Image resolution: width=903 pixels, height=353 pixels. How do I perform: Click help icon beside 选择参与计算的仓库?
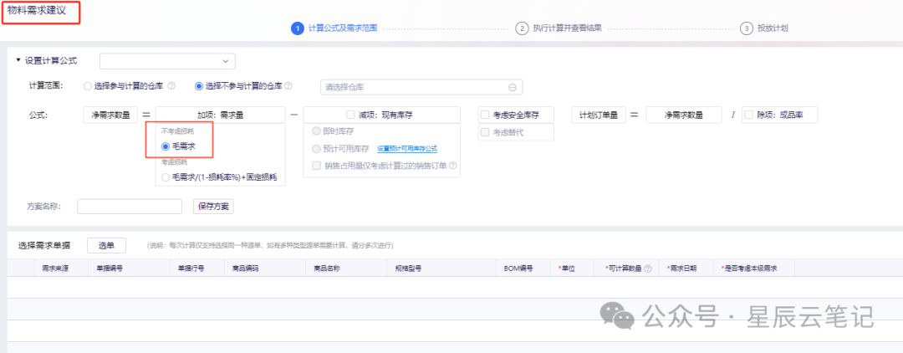[171, 86]
